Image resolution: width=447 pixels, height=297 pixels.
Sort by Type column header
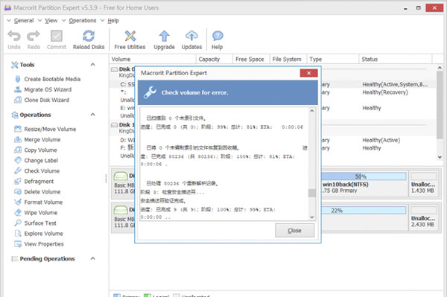(x=333, y=60)
